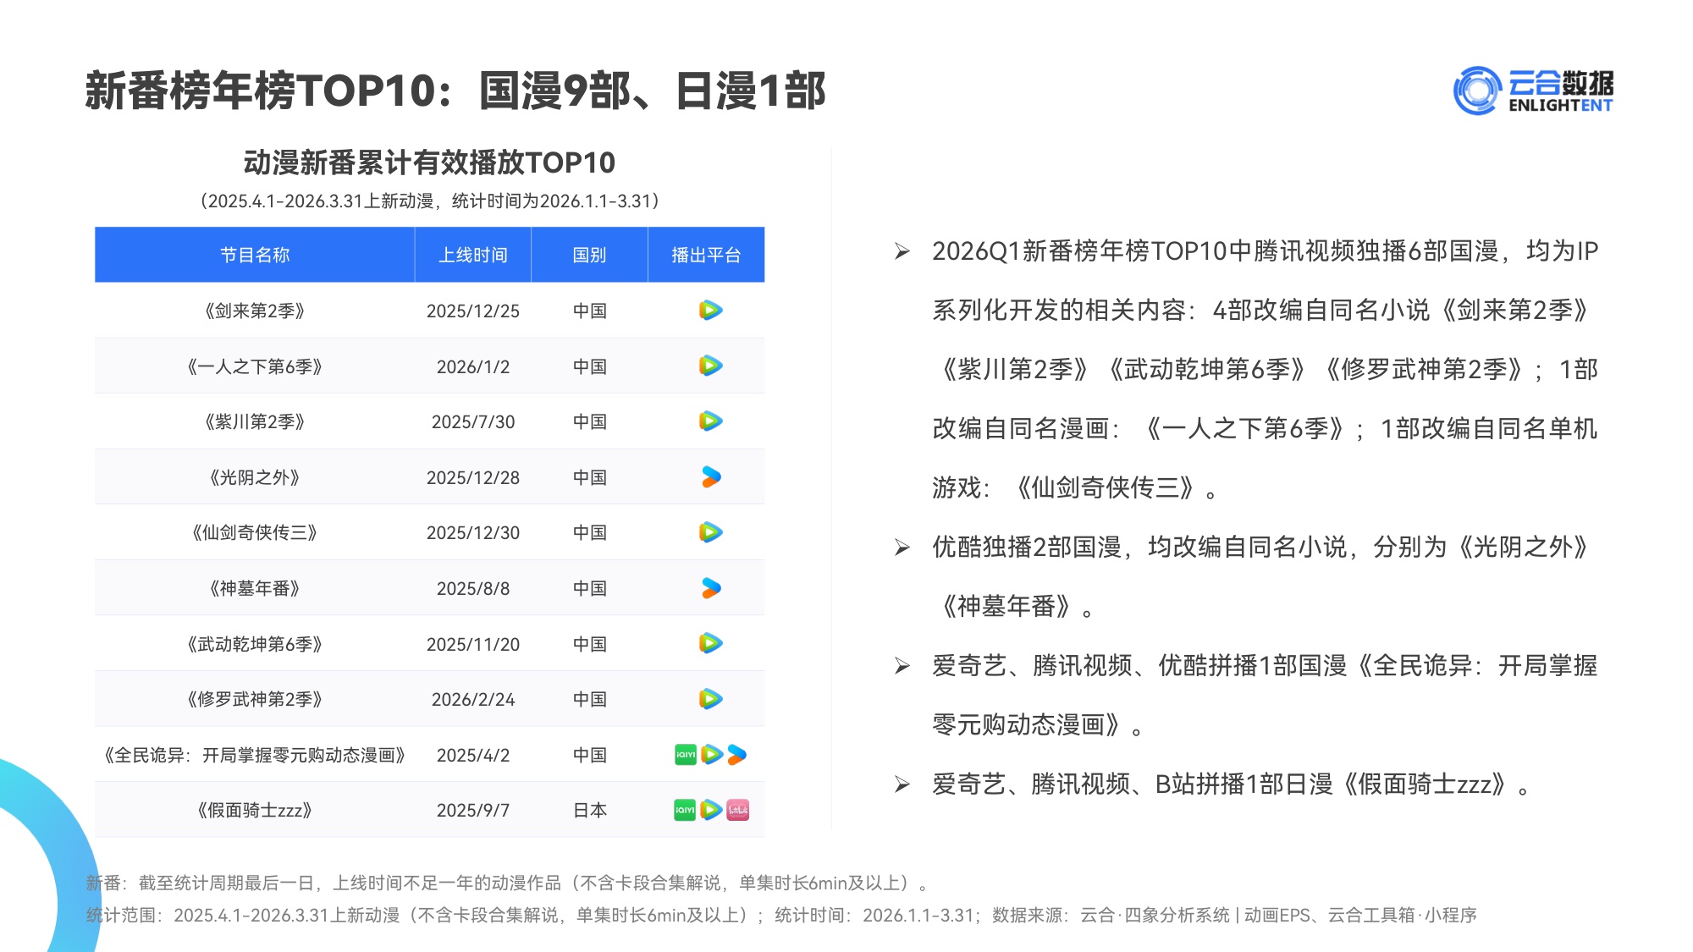Click the 上线时间 column header

(x=473, y=255)
